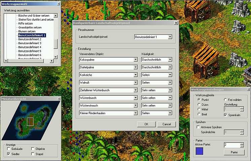The width and height of the screenshot is (251, 161).
Task: Click the Aktive Partei number field
Action: pyautogui.click(x=232, y=145)
